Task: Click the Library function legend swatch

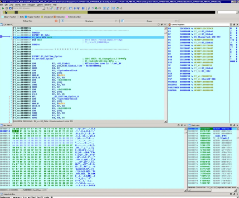Action: [x=3, y=17]
